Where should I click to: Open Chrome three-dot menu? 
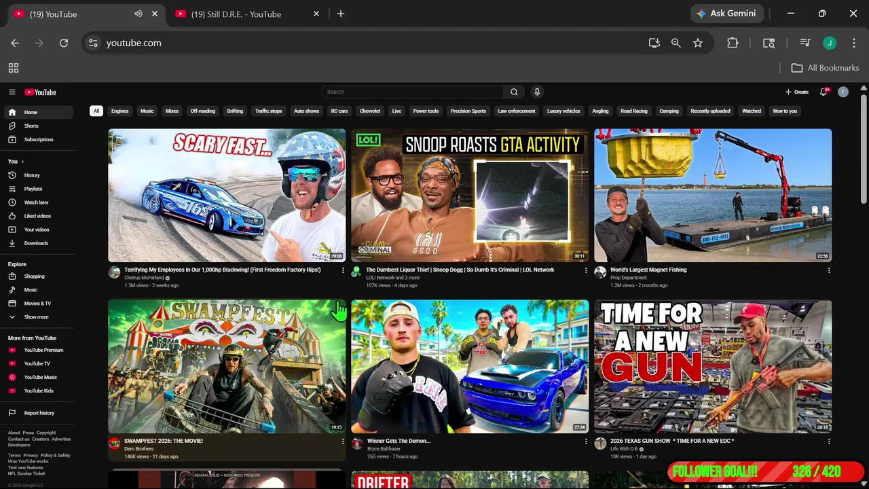[853, 43]
